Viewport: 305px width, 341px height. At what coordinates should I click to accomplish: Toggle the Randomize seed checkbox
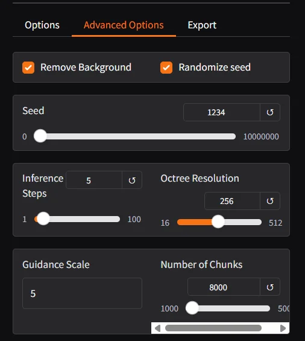point(166,68)
